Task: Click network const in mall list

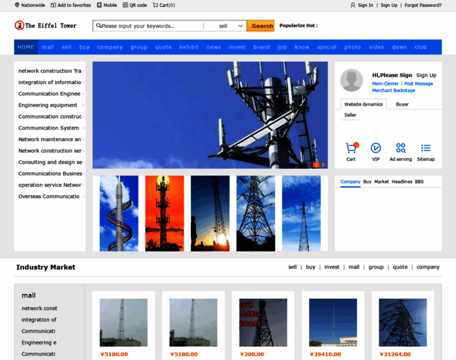Action: point(39,308)
